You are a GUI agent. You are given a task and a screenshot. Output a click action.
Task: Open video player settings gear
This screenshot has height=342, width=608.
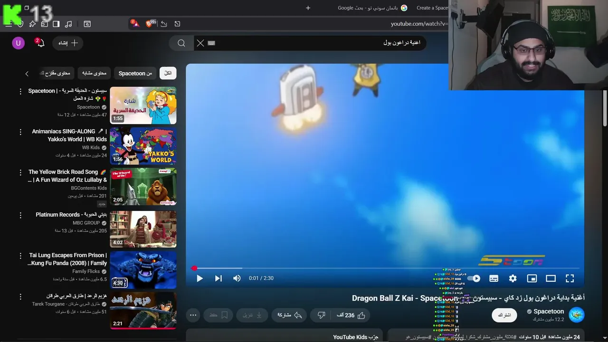513,278
